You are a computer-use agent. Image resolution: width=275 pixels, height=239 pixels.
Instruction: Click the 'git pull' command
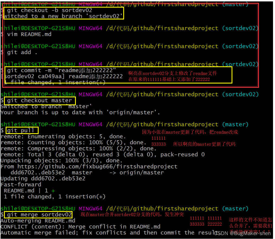click(20, 130)
